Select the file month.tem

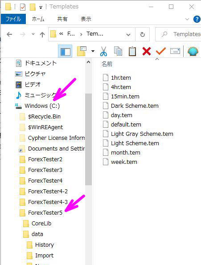tap(125, 153)
